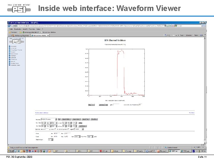Viewport: 214px width, 160px height.
Task: Open the Archive selection dropdown
Action: point(49,119)
